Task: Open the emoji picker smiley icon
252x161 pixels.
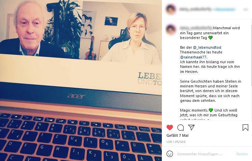Action: coord(170,154)
